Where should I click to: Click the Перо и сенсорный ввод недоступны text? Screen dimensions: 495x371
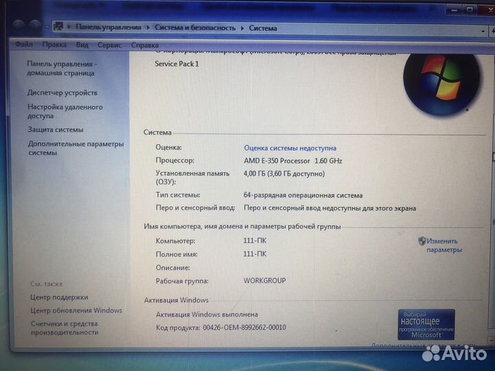click(329, 208)
